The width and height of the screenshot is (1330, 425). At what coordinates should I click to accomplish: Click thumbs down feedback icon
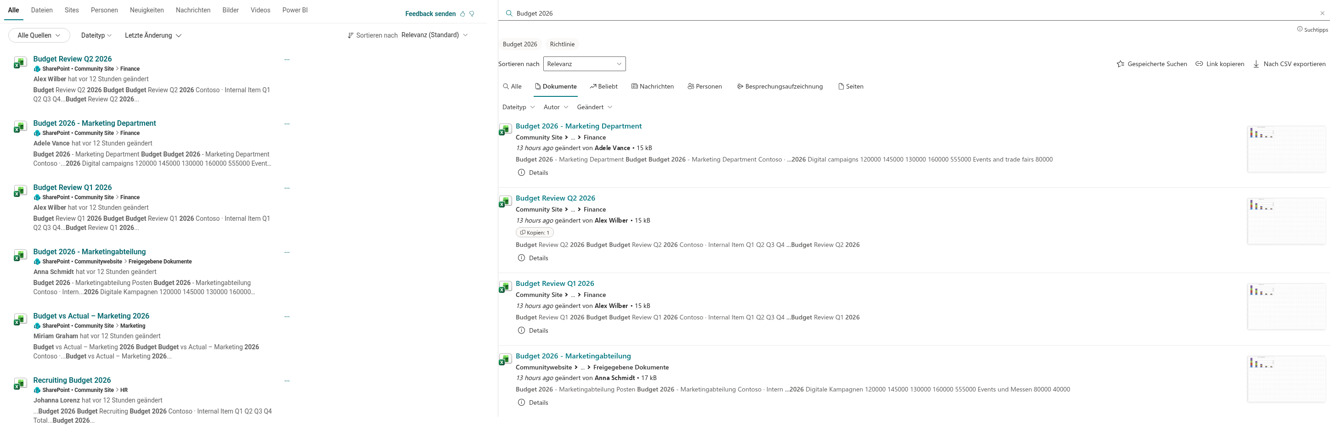[x=472, y=14]
